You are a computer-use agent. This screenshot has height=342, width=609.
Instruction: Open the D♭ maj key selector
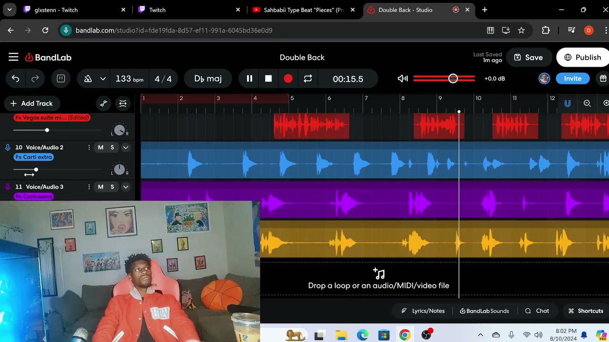(x=208, y=79)
